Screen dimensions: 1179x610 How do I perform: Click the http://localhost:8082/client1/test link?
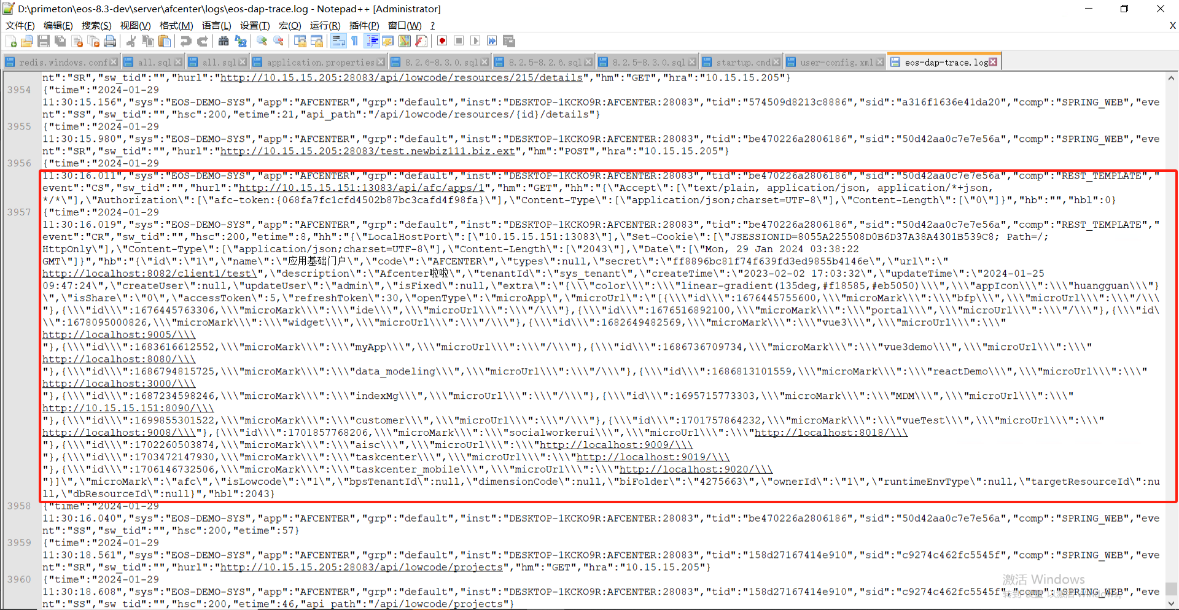149,274
